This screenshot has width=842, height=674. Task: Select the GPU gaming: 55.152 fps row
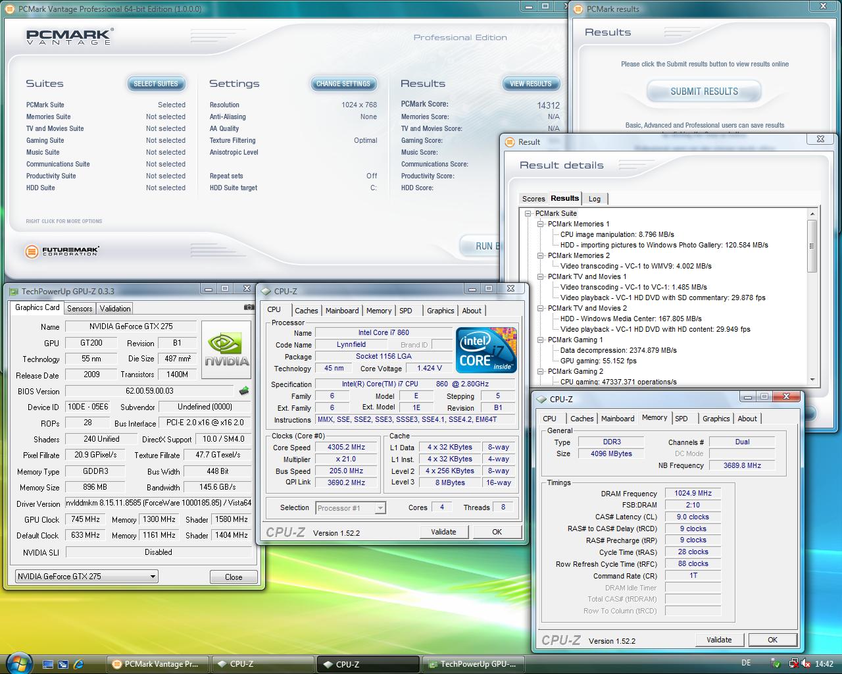599,361
